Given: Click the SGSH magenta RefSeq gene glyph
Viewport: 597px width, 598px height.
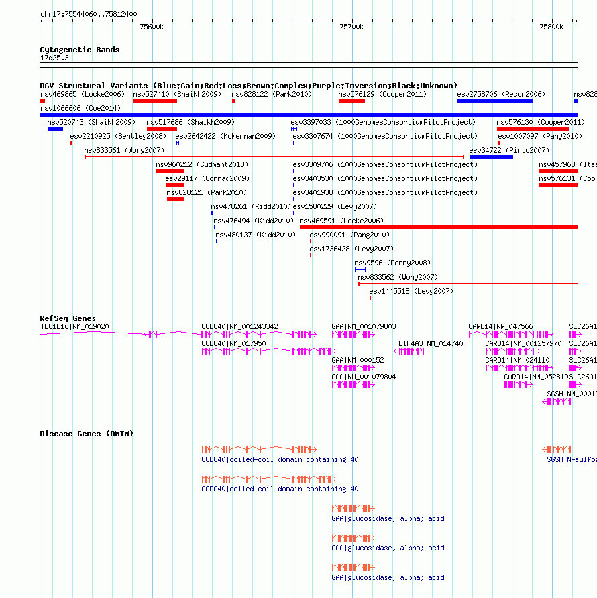Looking at the screenshot, I should tap(557, 402).
